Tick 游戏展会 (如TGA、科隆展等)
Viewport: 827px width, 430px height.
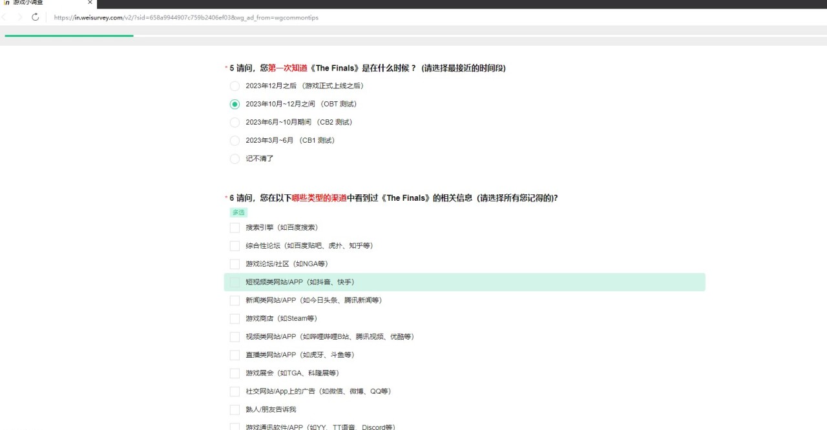click(x=235, y=373)
